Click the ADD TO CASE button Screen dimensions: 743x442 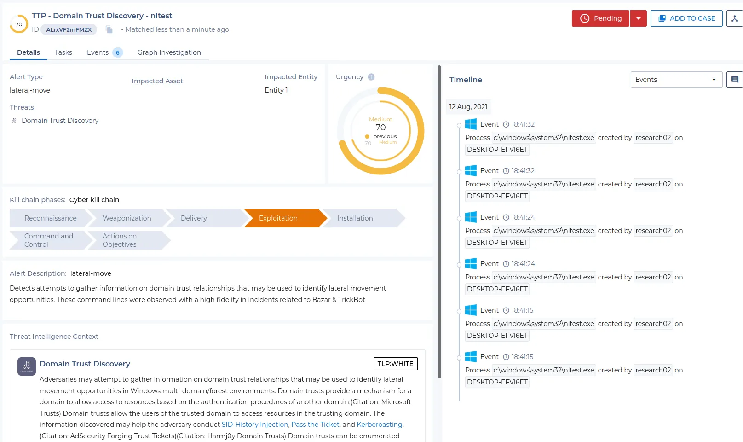point(686,18)
